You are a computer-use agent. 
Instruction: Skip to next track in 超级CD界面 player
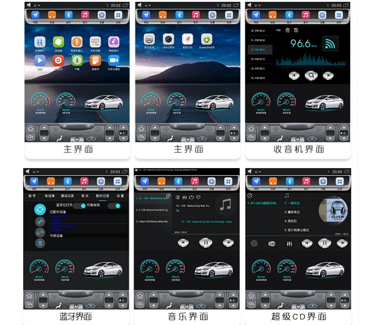[x=342, y=243]
